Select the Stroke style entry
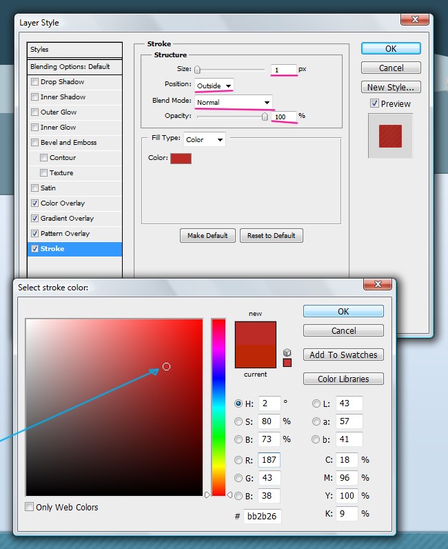This screenshot has height=549, width=448. (x=74, y=249)
